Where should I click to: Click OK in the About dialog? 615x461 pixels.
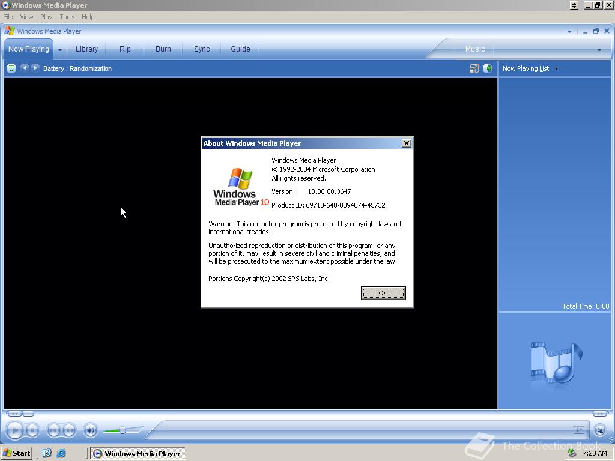coord(383,293)
